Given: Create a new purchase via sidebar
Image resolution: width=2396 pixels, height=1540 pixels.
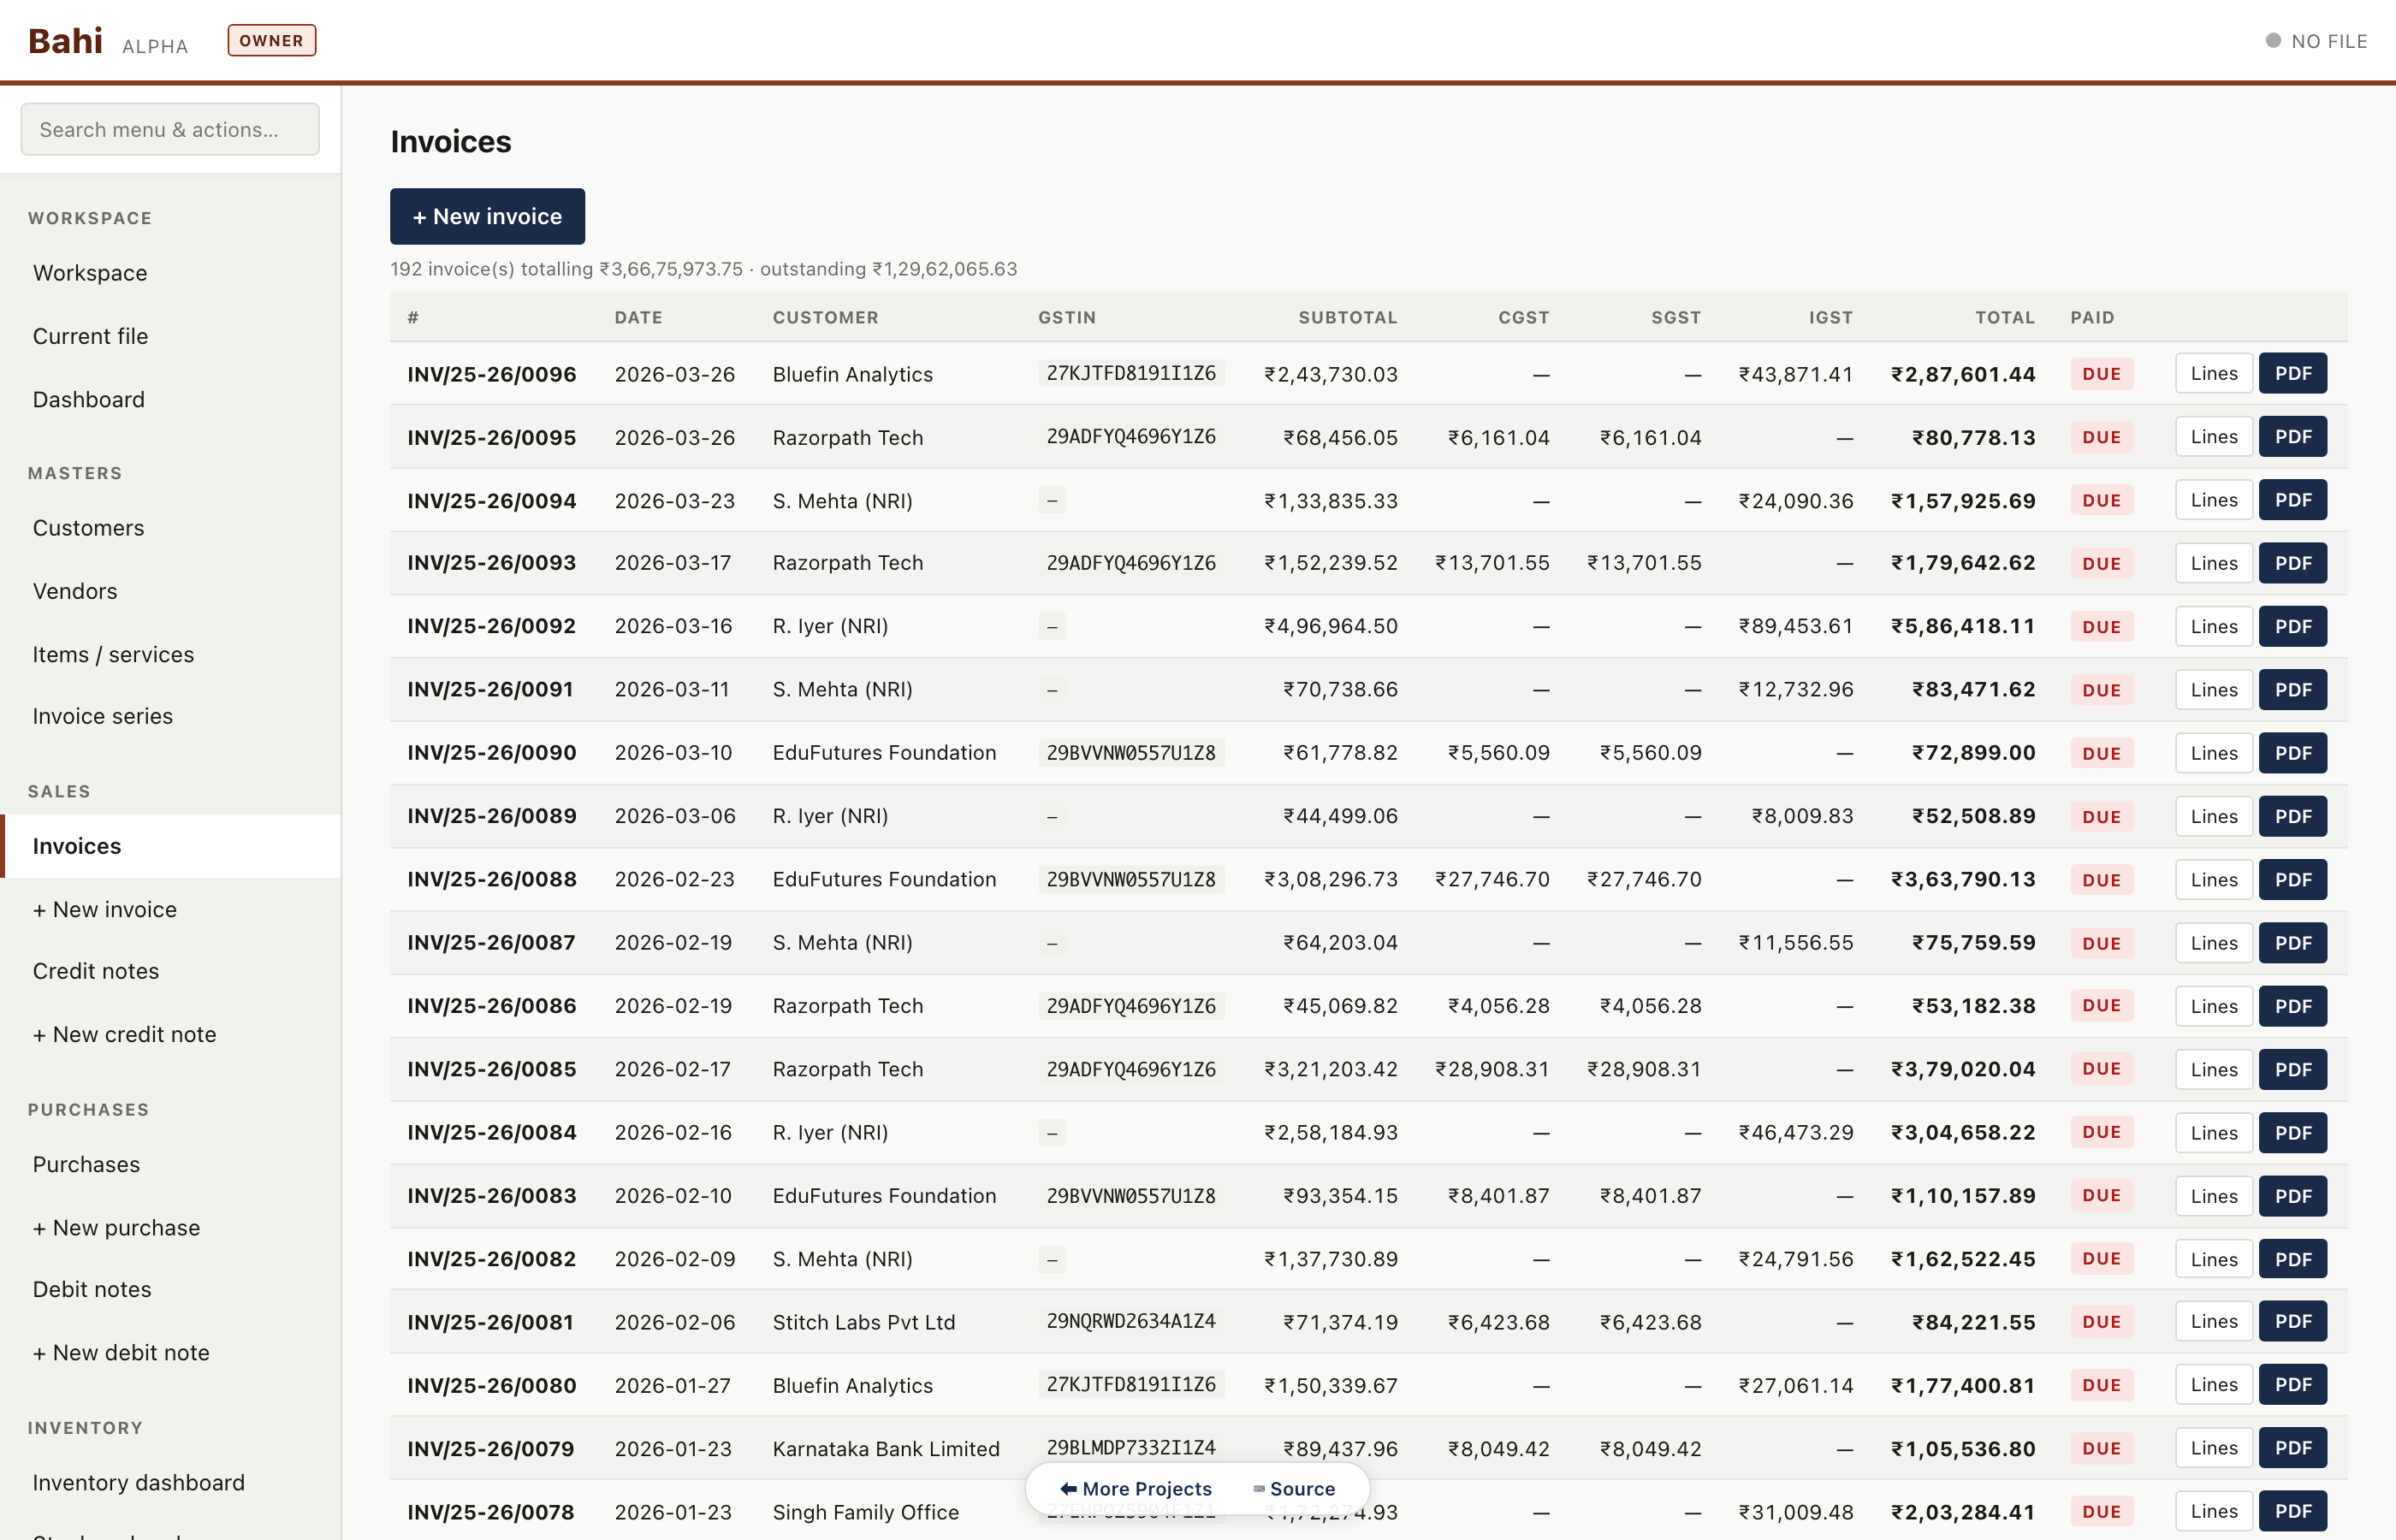Looking at the screenshot, I should click(x=115, y=1227).
